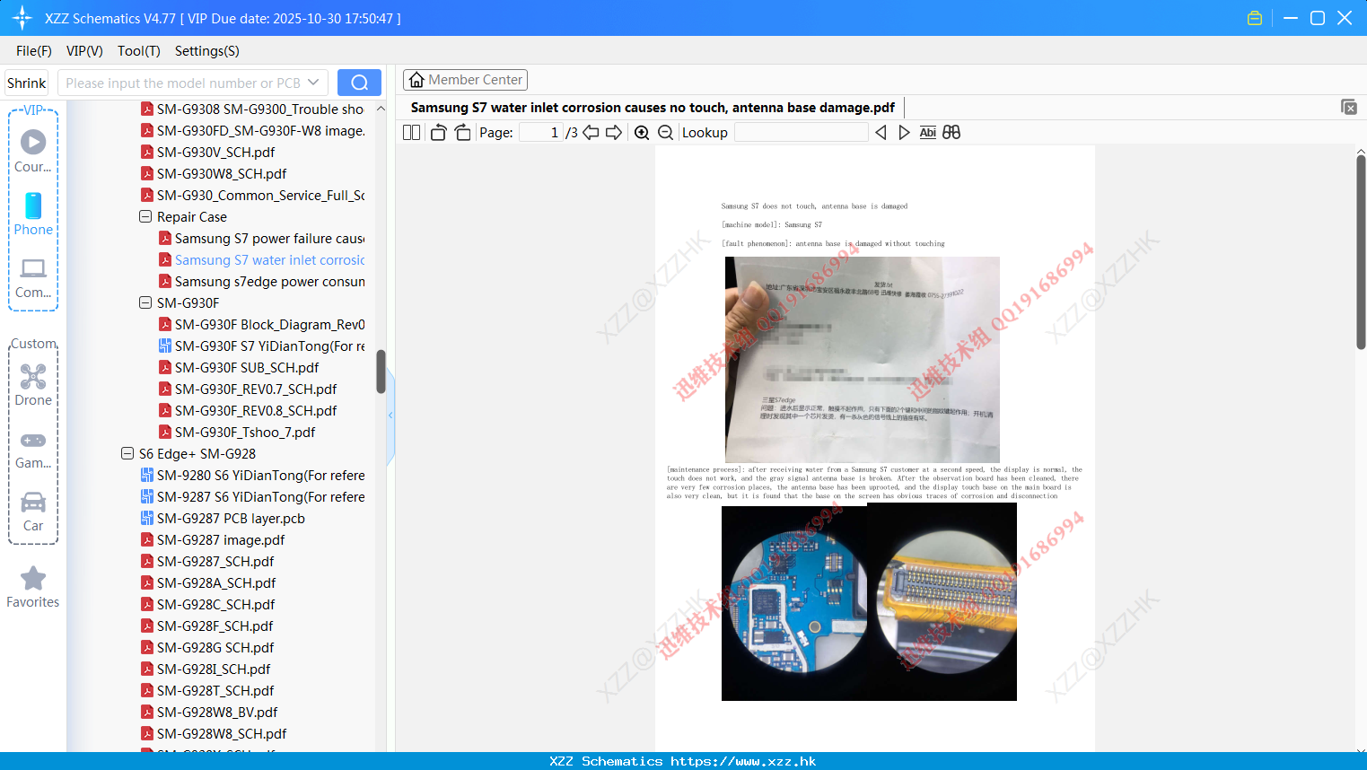Open SM-G928W8_BV.pdf
The height and width of the screenshot is (770, 1367).
click(x=209, y=712)
